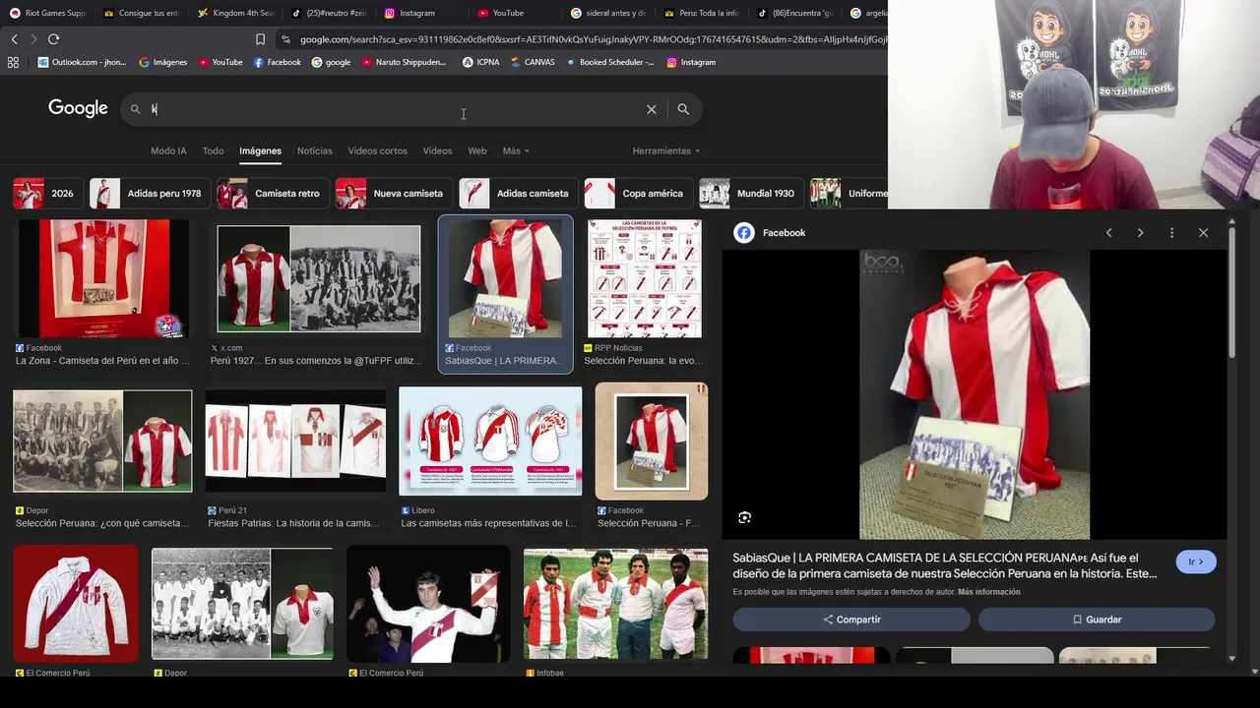The image size is (1260, 708).
Task: Share the image with Compartir button
Action: tap(851, 619)
